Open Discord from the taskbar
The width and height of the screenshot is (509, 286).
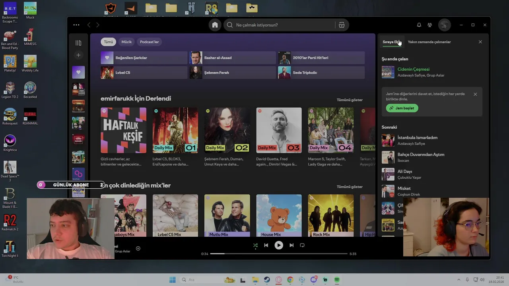click(313, 280)
